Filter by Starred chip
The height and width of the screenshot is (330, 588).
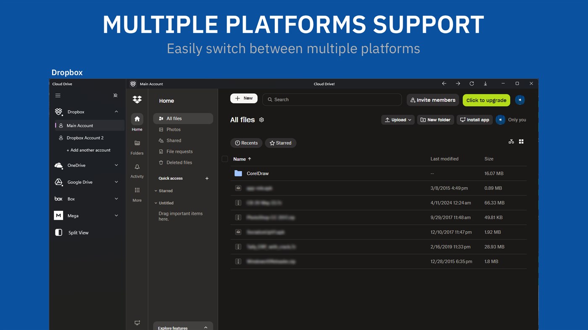tap(280, 143)
